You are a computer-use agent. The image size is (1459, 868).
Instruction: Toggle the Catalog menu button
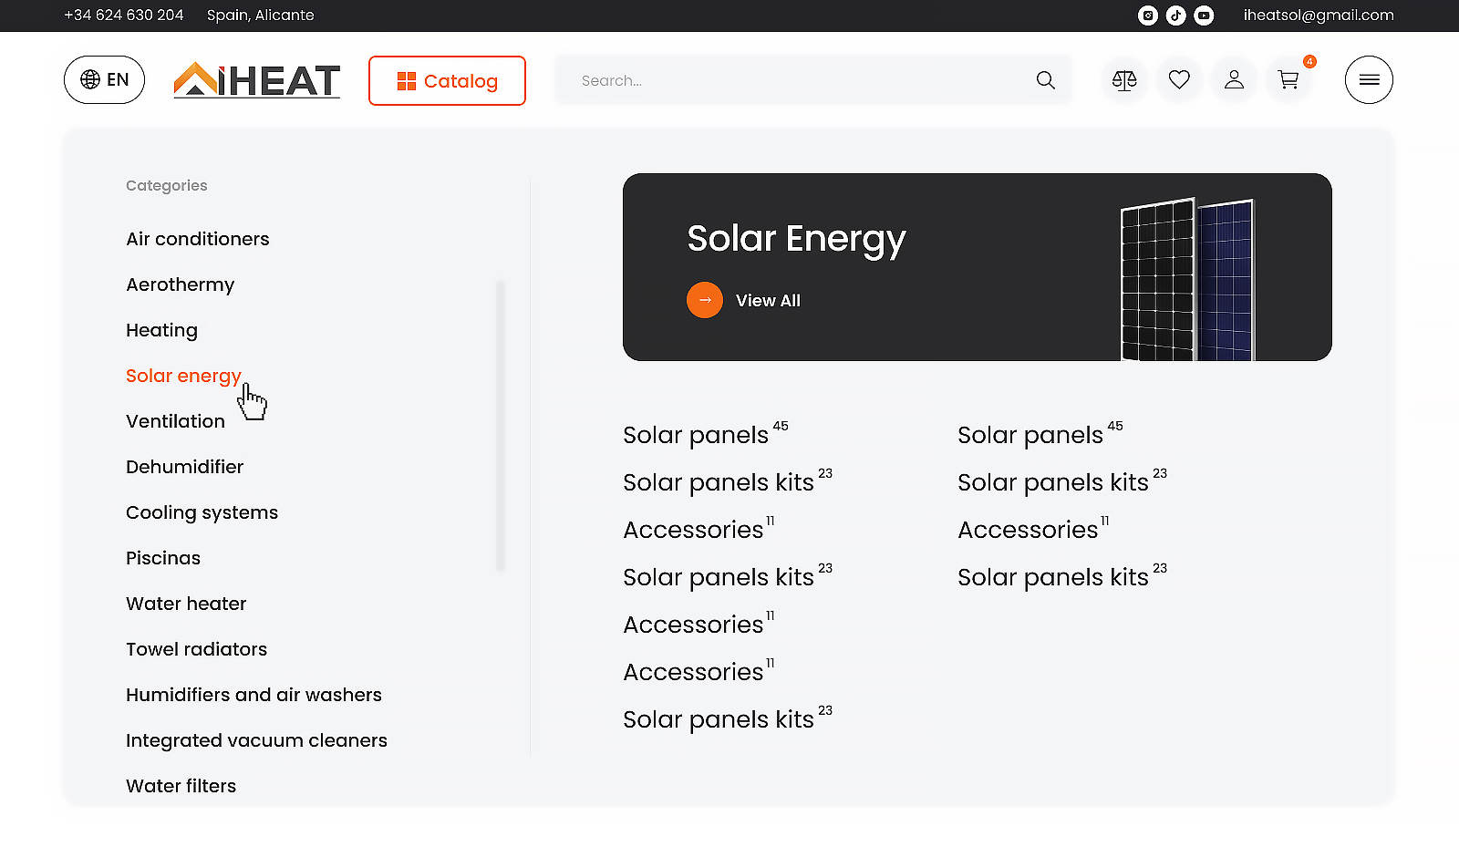(447, 81)
